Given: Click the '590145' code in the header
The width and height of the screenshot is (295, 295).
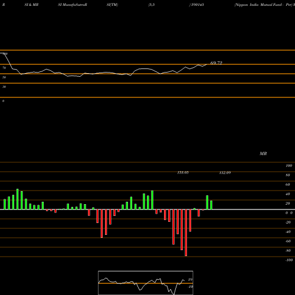Looking at the screenshot, I should coord(198,5).
